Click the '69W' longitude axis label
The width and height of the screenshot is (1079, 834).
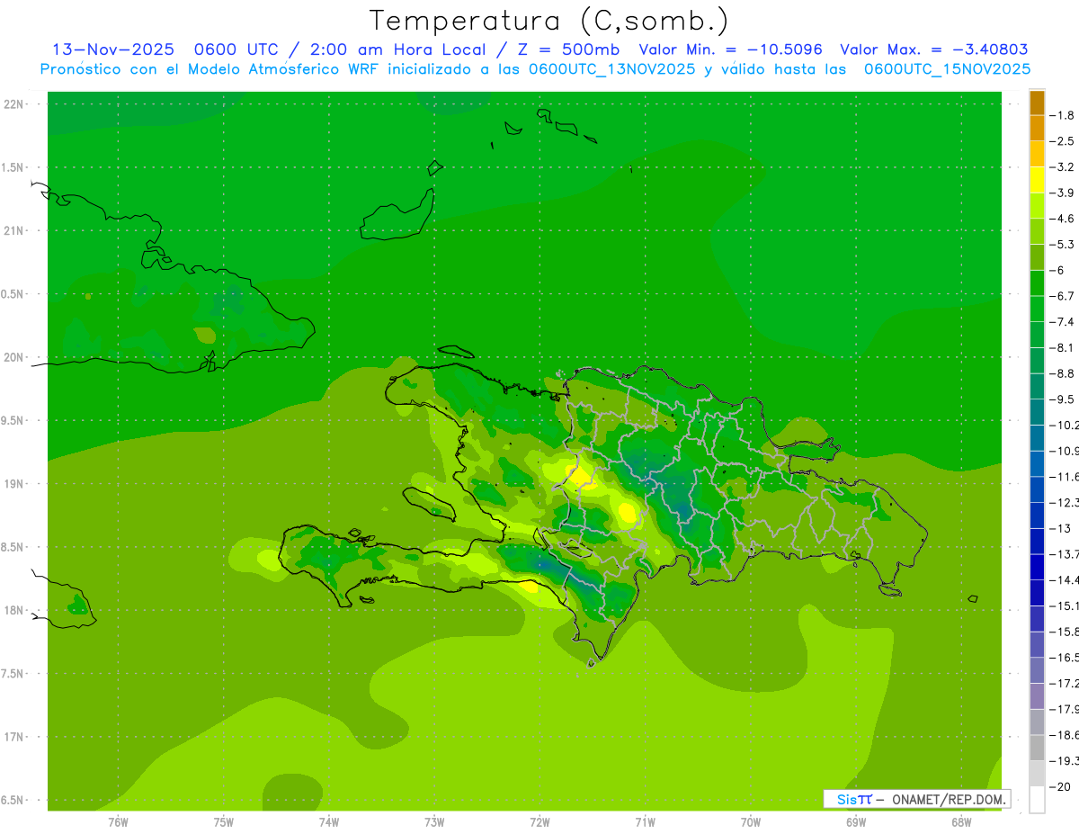tap(856, 822)
